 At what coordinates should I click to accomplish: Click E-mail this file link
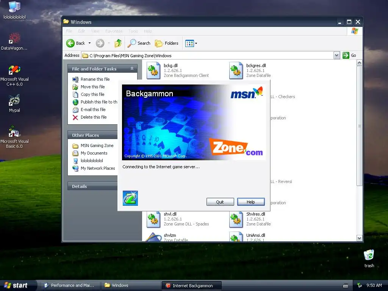click(x=93, y=110)
